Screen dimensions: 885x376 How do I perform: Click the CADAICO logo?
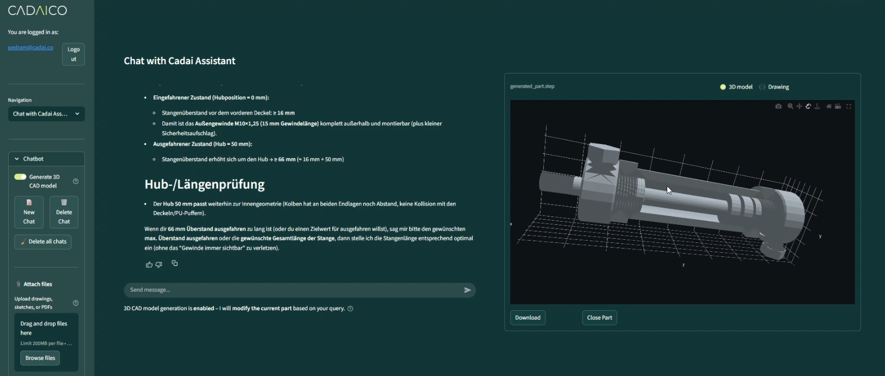(x=37, y=10)
